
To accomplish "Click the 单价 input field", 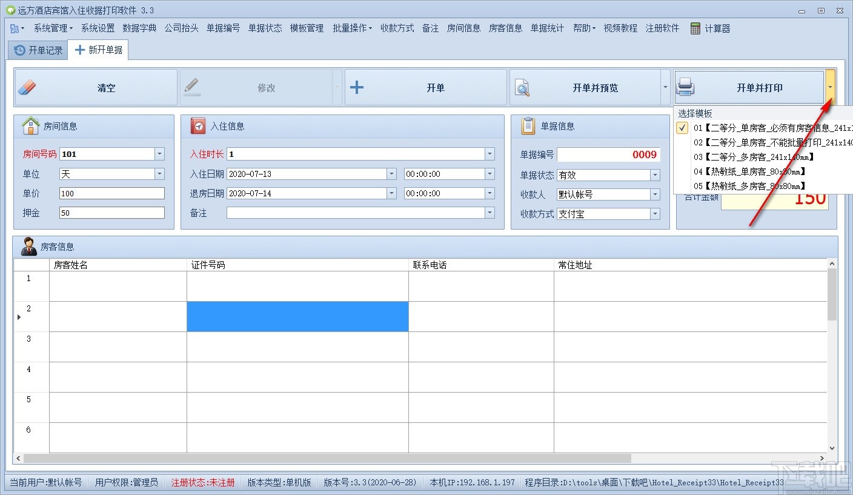I will click(x=112, y=193).
